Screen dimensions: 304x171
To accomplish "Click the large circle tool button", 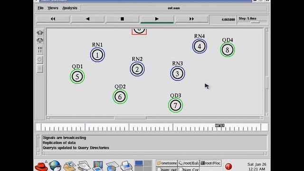I will click(40, 59).
